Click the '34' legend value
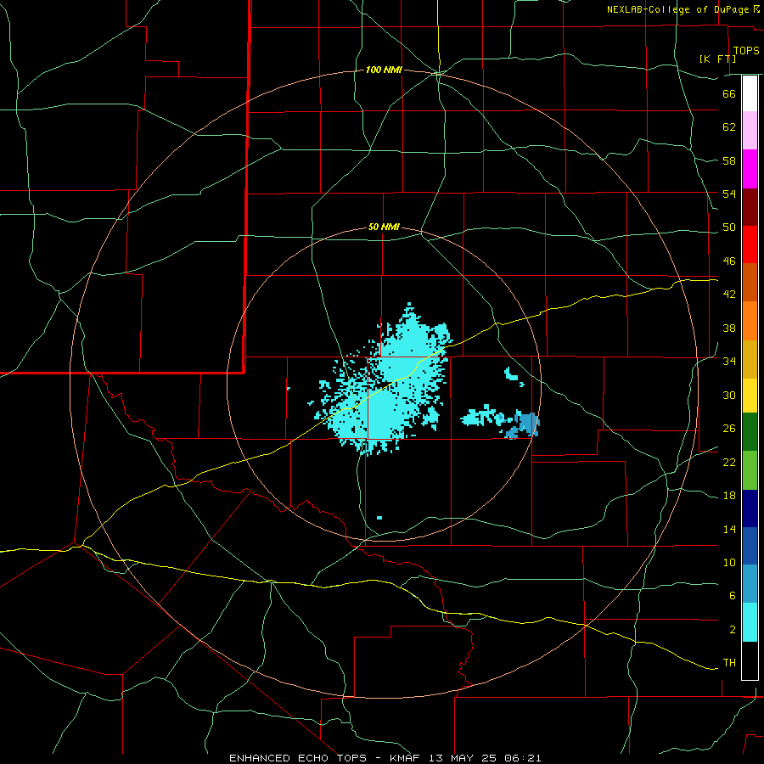764x764 pixels. click(729, 362)
